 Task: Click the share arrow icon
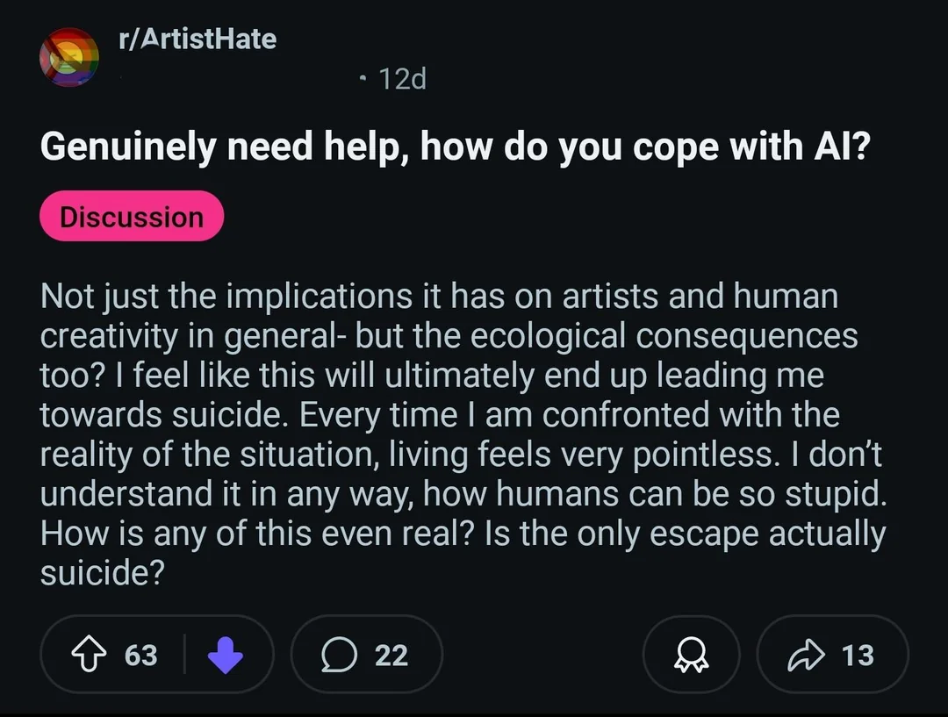pos(806,656)
